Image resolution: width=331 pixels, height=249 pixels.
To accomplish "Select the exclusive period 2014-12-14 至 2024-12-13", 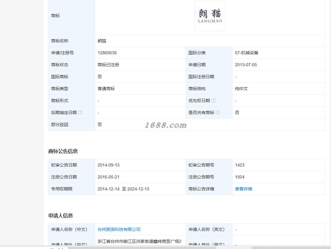I will click(123, 189).
